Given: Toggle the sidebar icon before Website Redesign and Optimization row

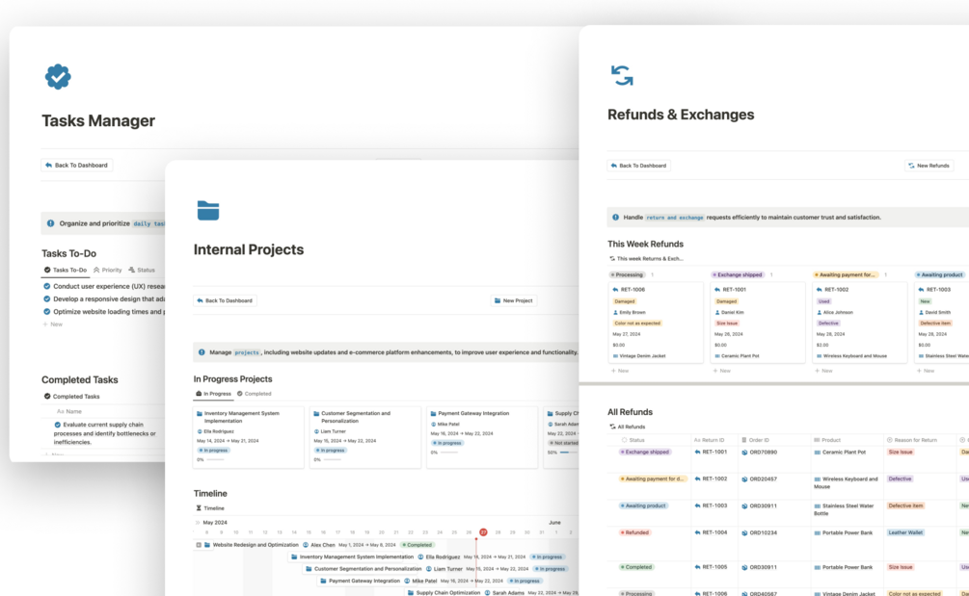Looking at the screenshot, I should click(199, 545).
